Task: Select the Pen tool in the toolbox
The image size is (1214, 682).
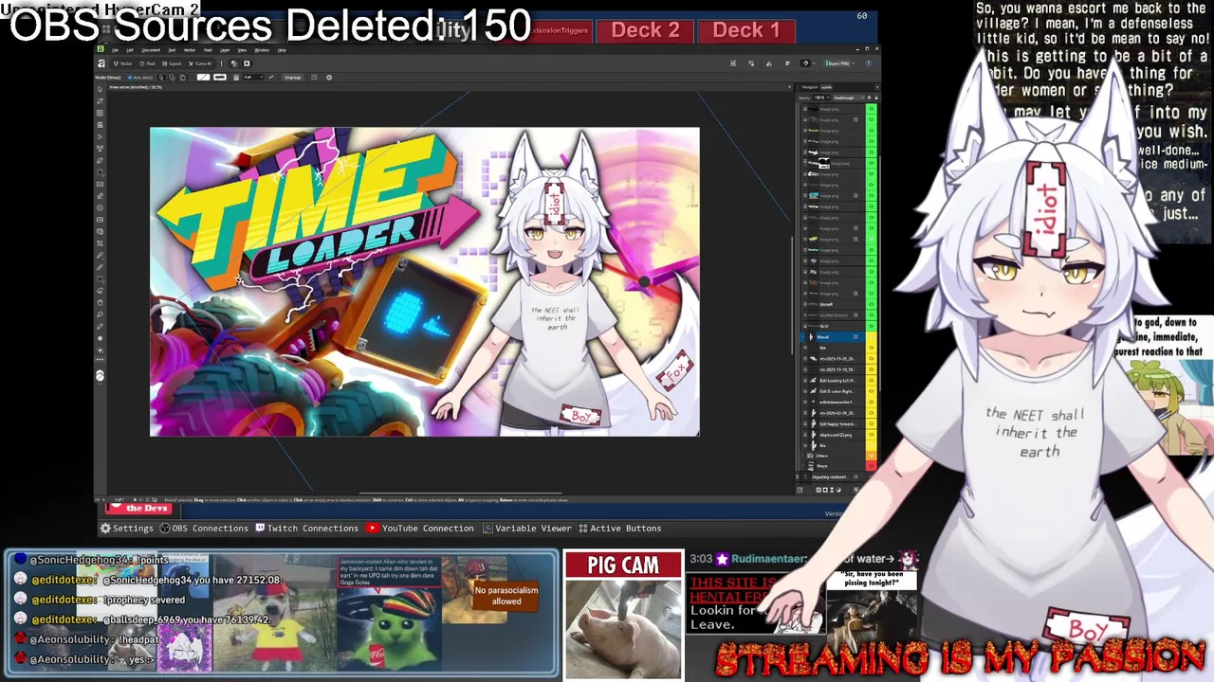Action: [x=100, y=160]
